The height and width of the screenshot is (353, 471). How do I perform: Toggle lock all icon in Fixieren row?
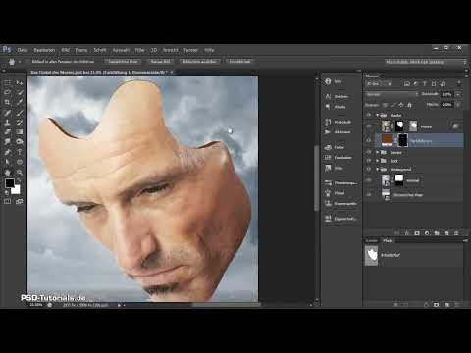click(x=409, y=105)
